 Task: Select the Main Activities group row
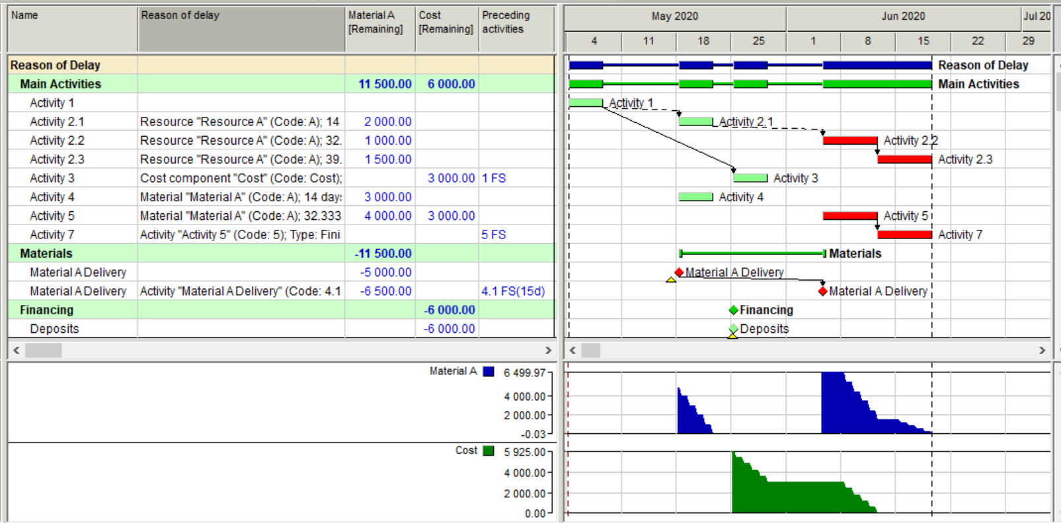point(281,84)
